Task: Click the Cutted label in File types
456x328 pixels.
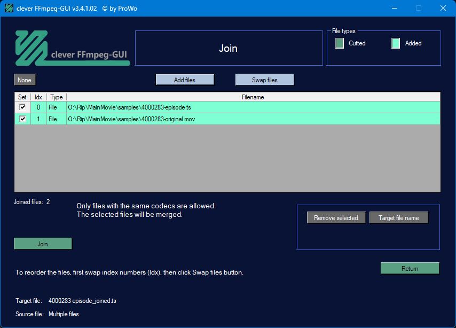Action: (357, 43)
